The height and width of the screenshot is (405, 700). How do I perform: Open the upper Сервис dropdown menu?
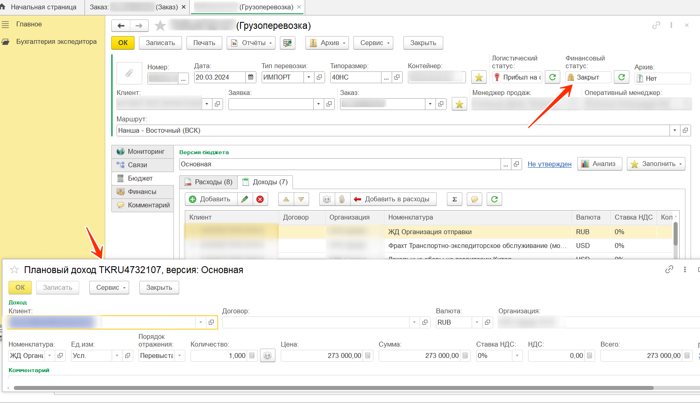click(373, 43)
